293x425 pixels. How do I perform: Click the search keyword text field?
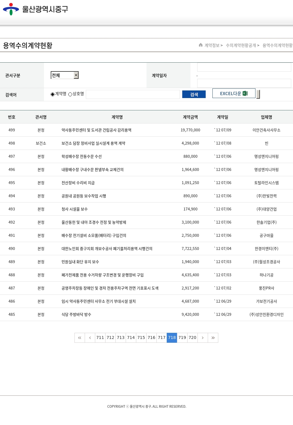(133, 94)
